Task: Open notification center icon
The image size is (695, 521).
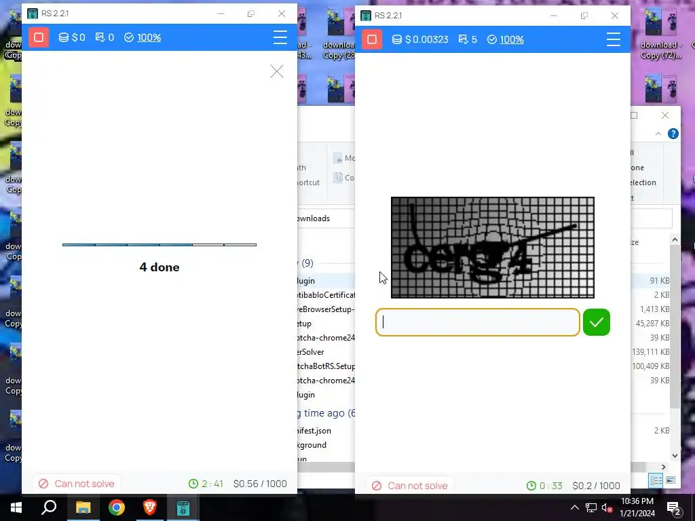Action: point(673,508)
